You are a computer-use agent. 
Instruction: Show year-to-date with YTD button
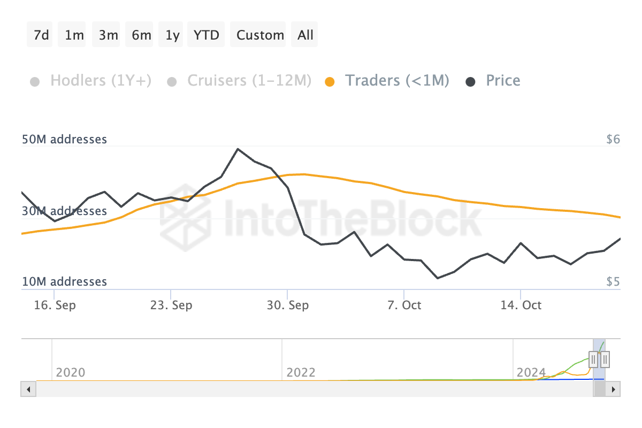coord(207,35)
